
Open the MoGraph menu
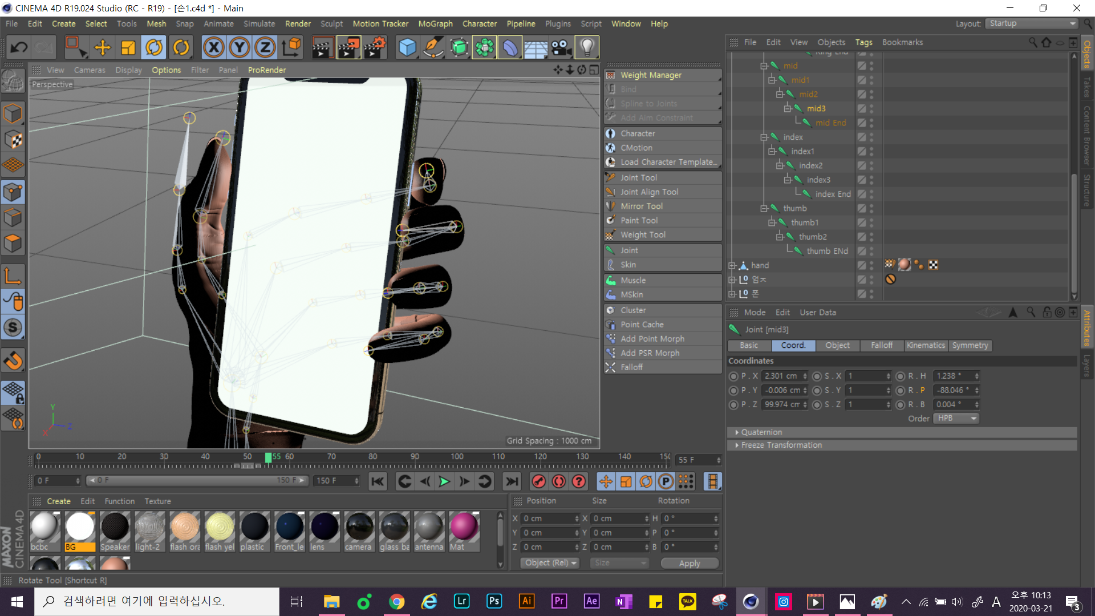tap(435, 23)
